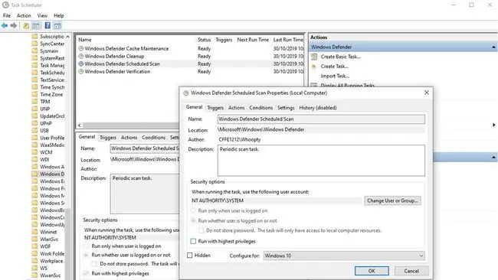Click the Name field in Properties dialog
Viewport: 498px width, 280px height.
coord(321,119)
